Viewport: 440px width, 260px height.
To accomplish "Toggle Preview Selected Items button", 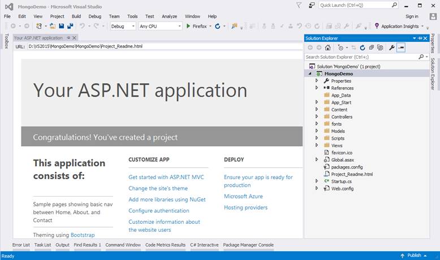I will [x=401, y=48].
